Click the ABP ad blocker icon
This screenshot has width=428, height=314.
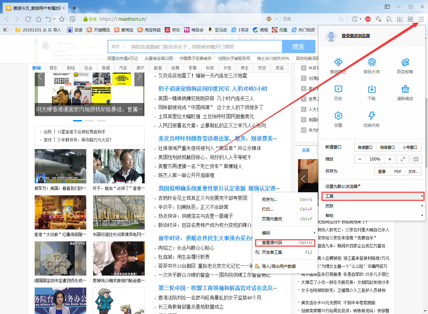pyautogui.click(x=368, y=19)
